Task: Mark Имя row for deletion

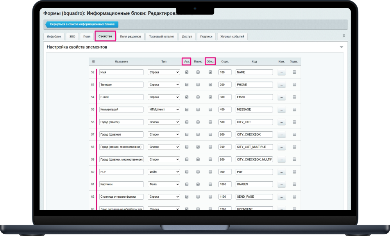Action: click(x=295, y=72)
